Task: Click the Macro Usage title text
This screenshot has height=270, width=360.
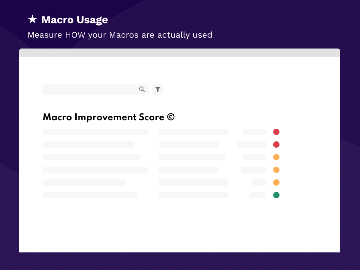Action: point(75,20)
